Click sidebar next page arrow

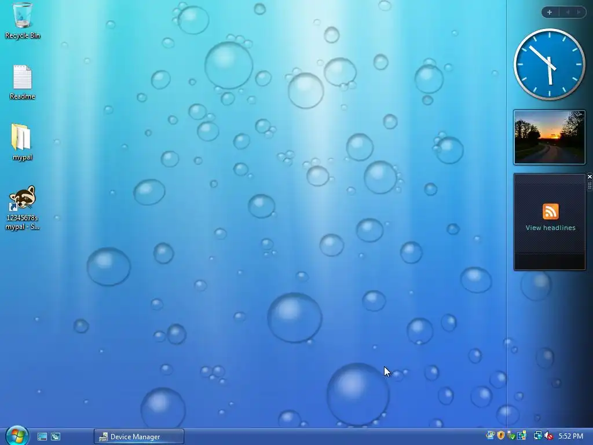click(x=579, y=12)
